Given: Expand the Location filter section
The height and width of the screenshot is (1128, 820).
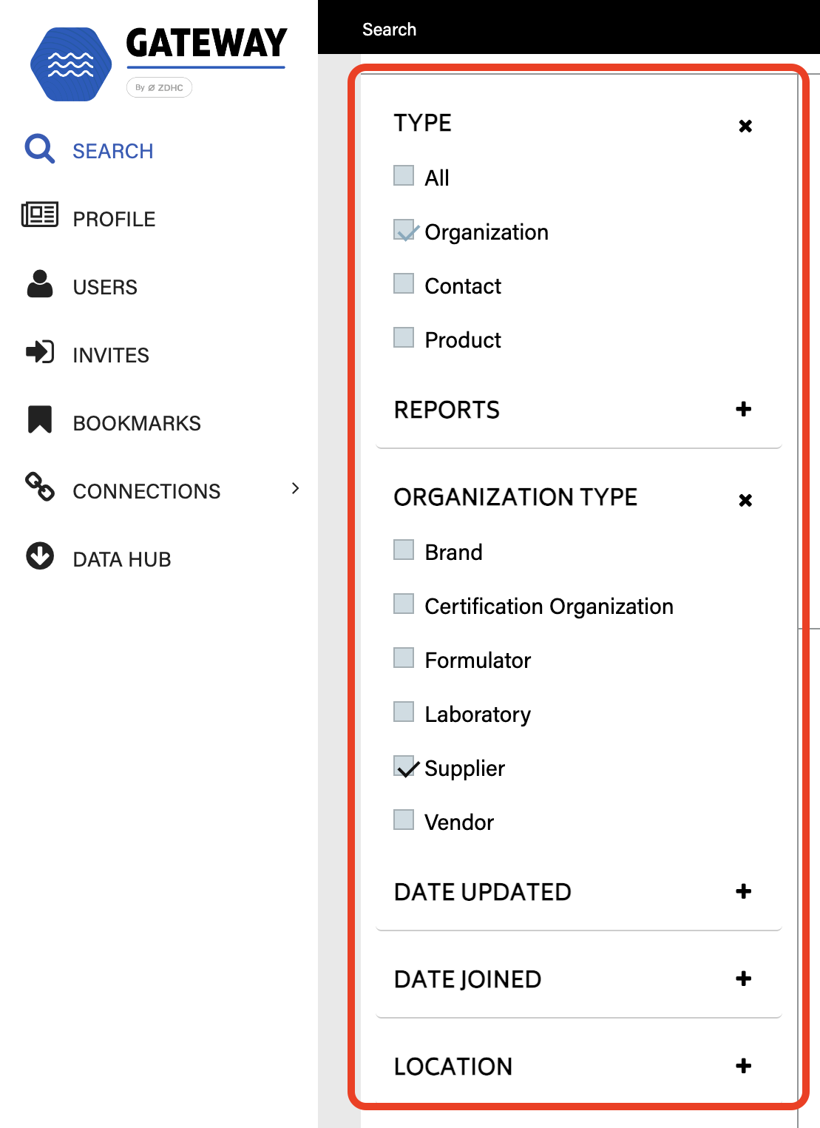Looking at the screenshot, I should [x=744, y=1066].
